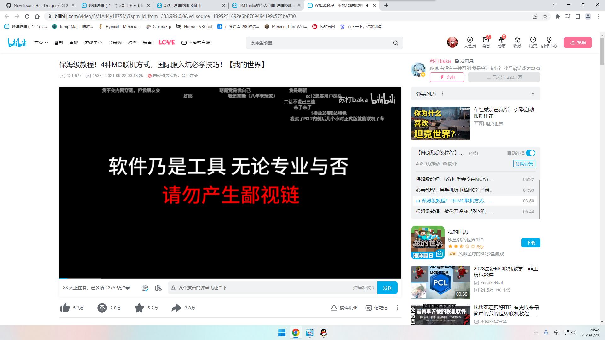
Task: Click the 发送 send button
Action: click(x=387, y=287)
